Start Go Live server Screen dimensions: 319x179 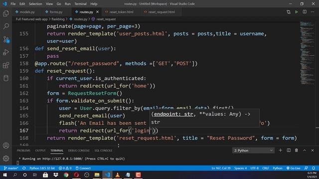(x=294, y=168)
